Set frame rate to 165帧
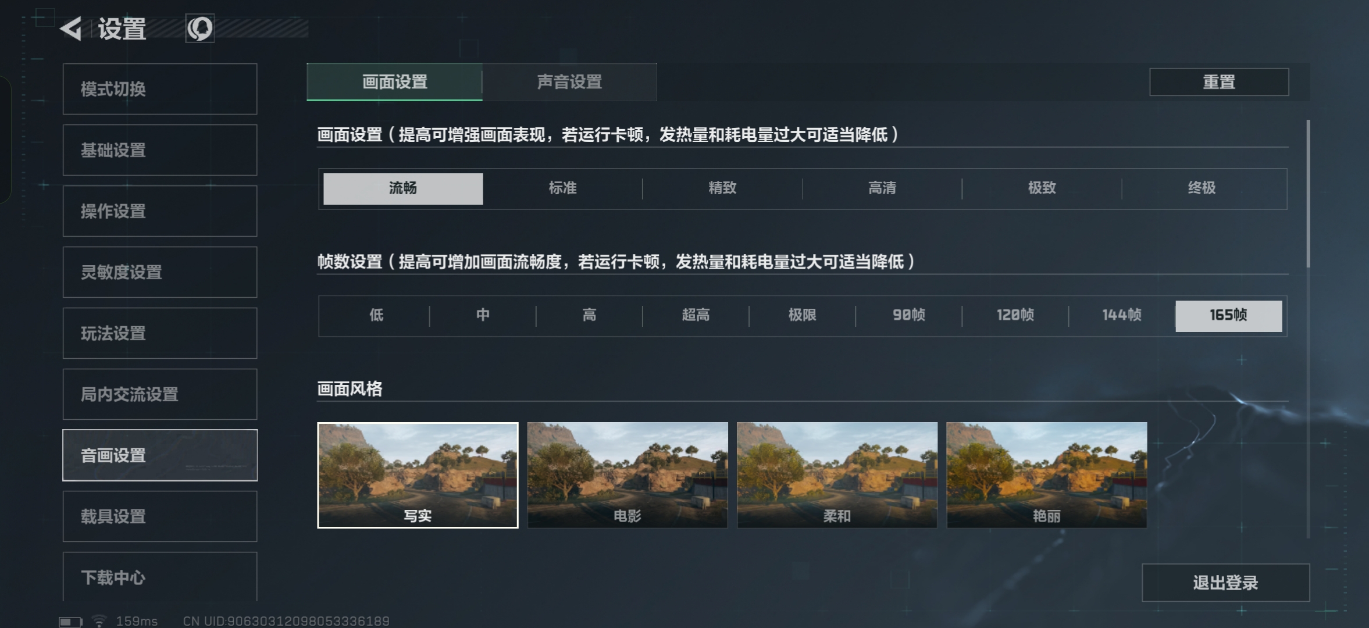Image resolution: width=1369 pixels, height=628 pixels. click(1228, 316)
